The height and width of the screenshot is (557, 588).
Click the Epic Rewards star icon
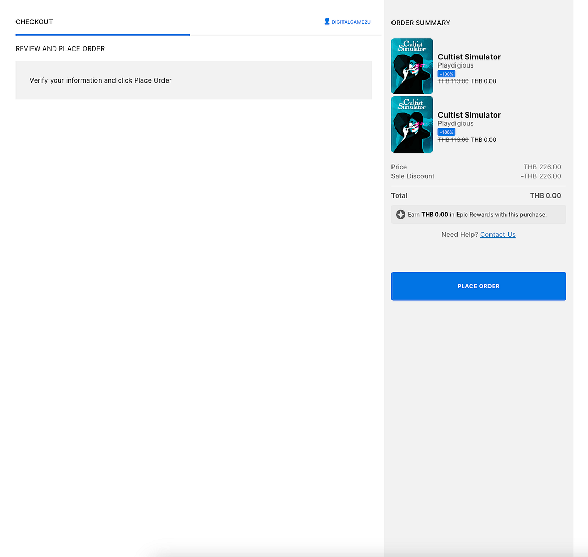[400, 215]
